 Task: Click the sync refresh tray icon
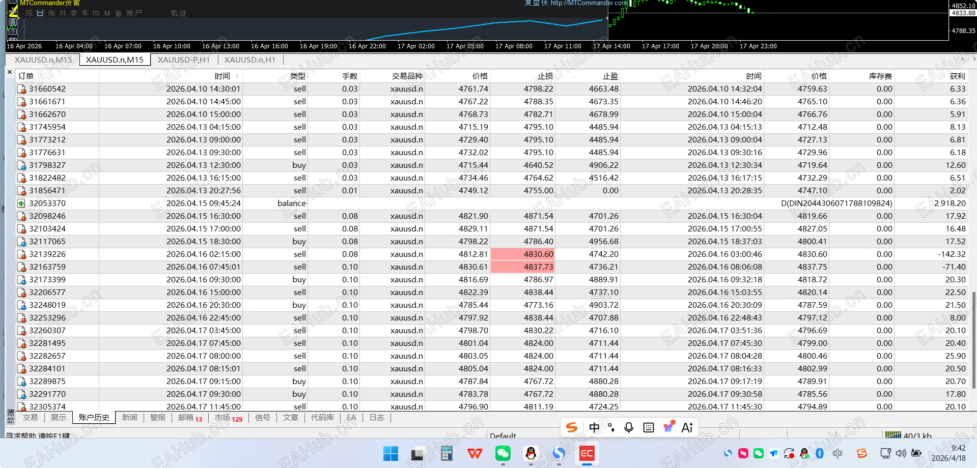pos(789,453)
